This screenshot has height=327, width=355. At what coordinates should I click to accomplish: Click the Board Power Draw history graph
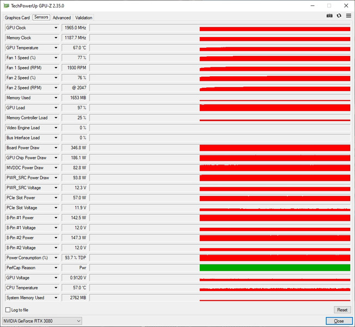pyautogui.click(x=275, y=148)
